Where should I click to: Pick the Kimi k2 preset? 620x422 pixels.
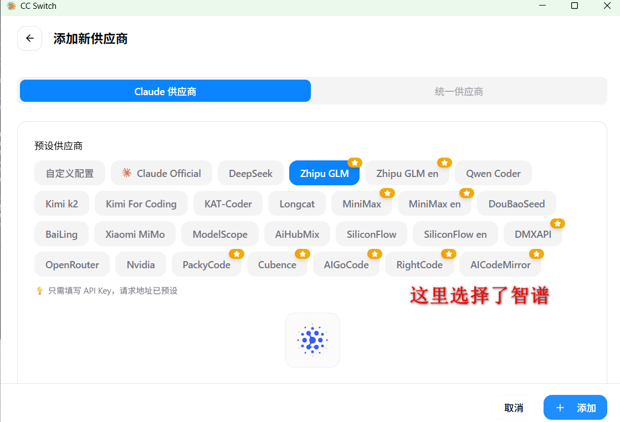(x=62, y=204)
